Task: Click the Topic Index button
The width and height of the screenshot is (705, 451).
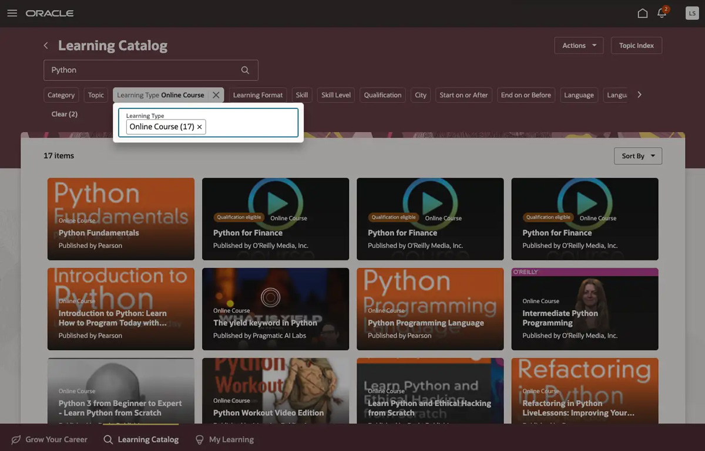Action: click(636, 46)
